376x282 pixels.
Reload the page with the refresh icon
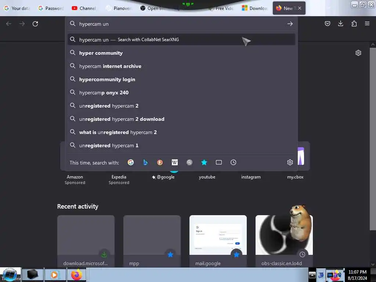pos(35,24)
